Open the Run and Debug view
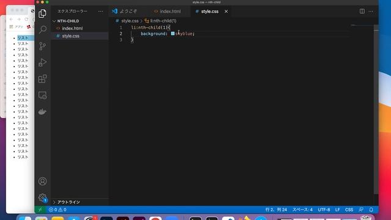Image resolution: width=391 pixels, height=220 pixels. (42, 62)
